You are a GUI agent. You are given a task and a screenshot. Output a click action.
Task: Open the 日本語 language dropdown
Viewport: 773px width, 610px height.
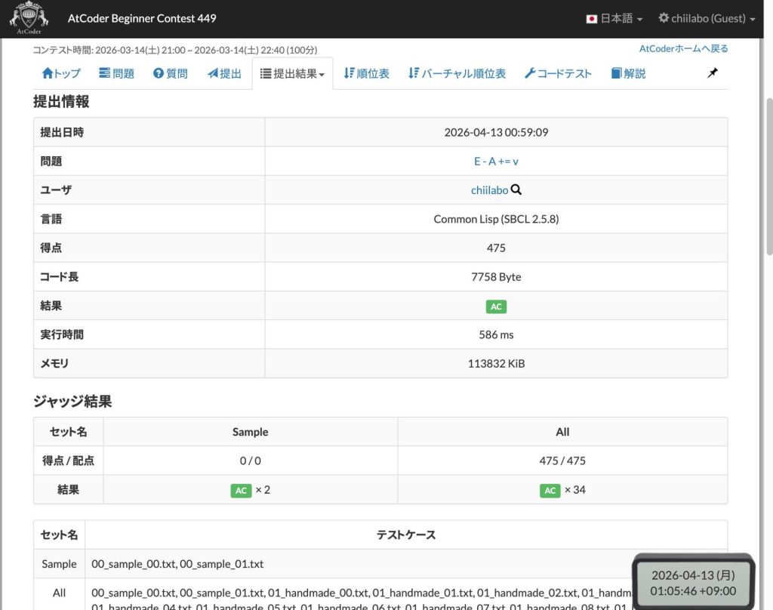coord(614,19)
